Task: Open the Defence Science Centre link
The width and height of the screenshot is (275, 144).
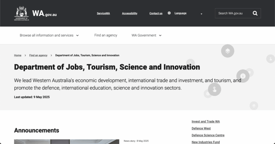Action: pyautogui.click(x=208, y=135)
